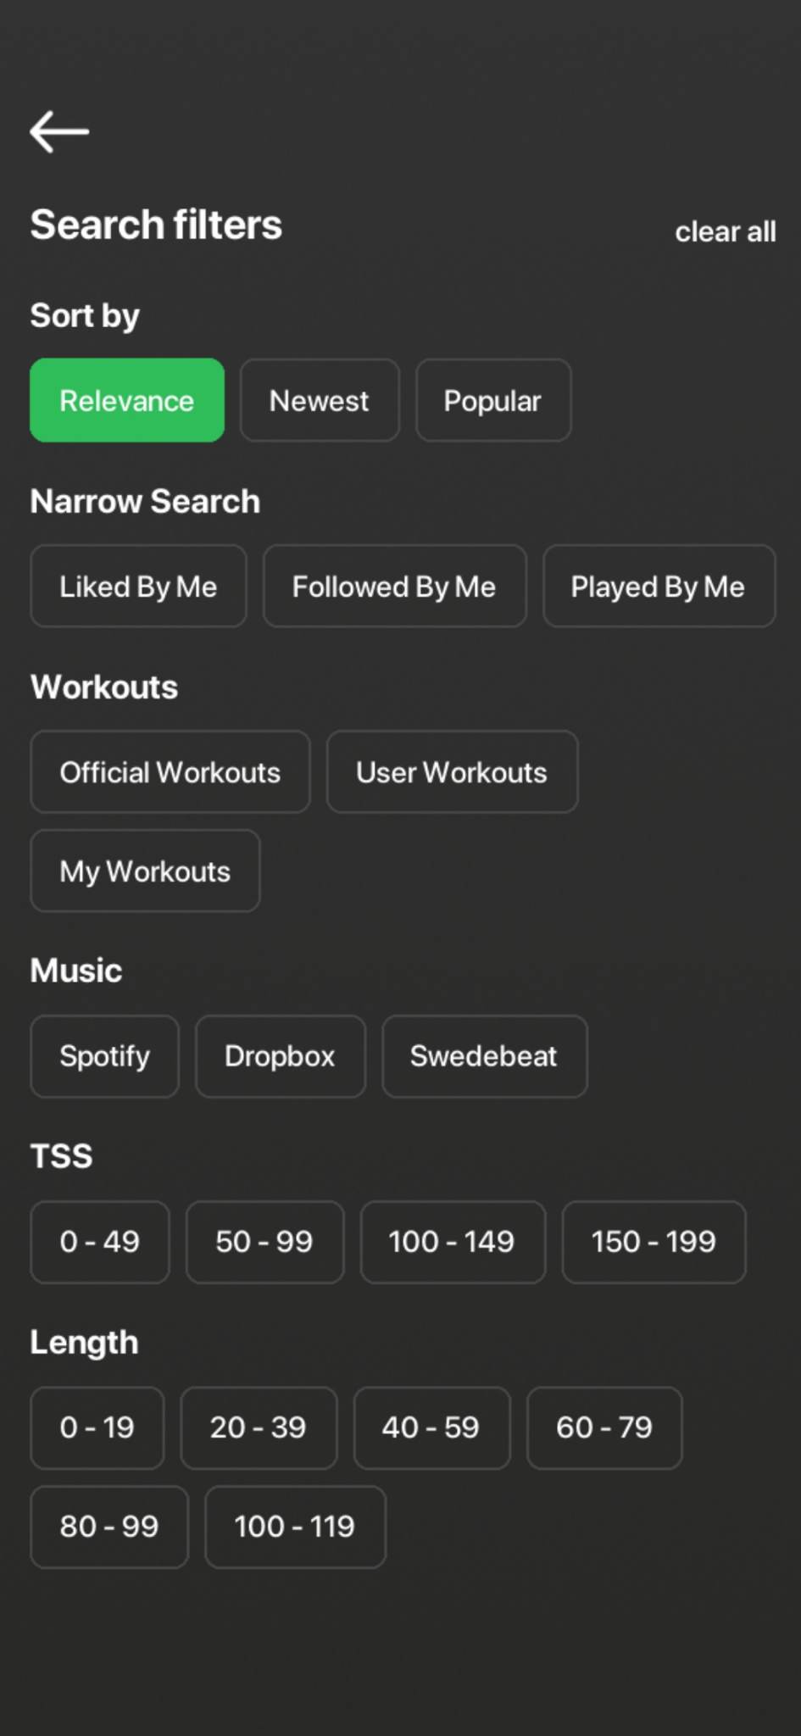Toggle the Played By Me filter

[x=658, y=586]
